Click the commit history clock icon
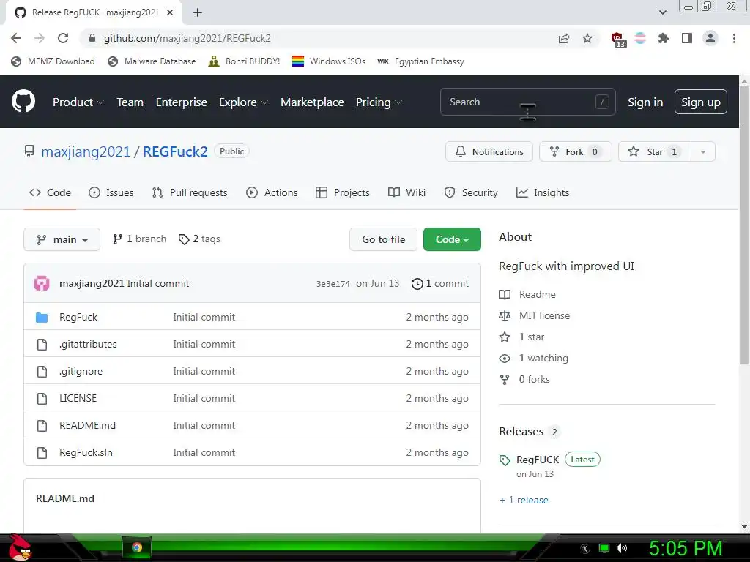The height and width of the screenshot is (562, 750). (417, 283)
